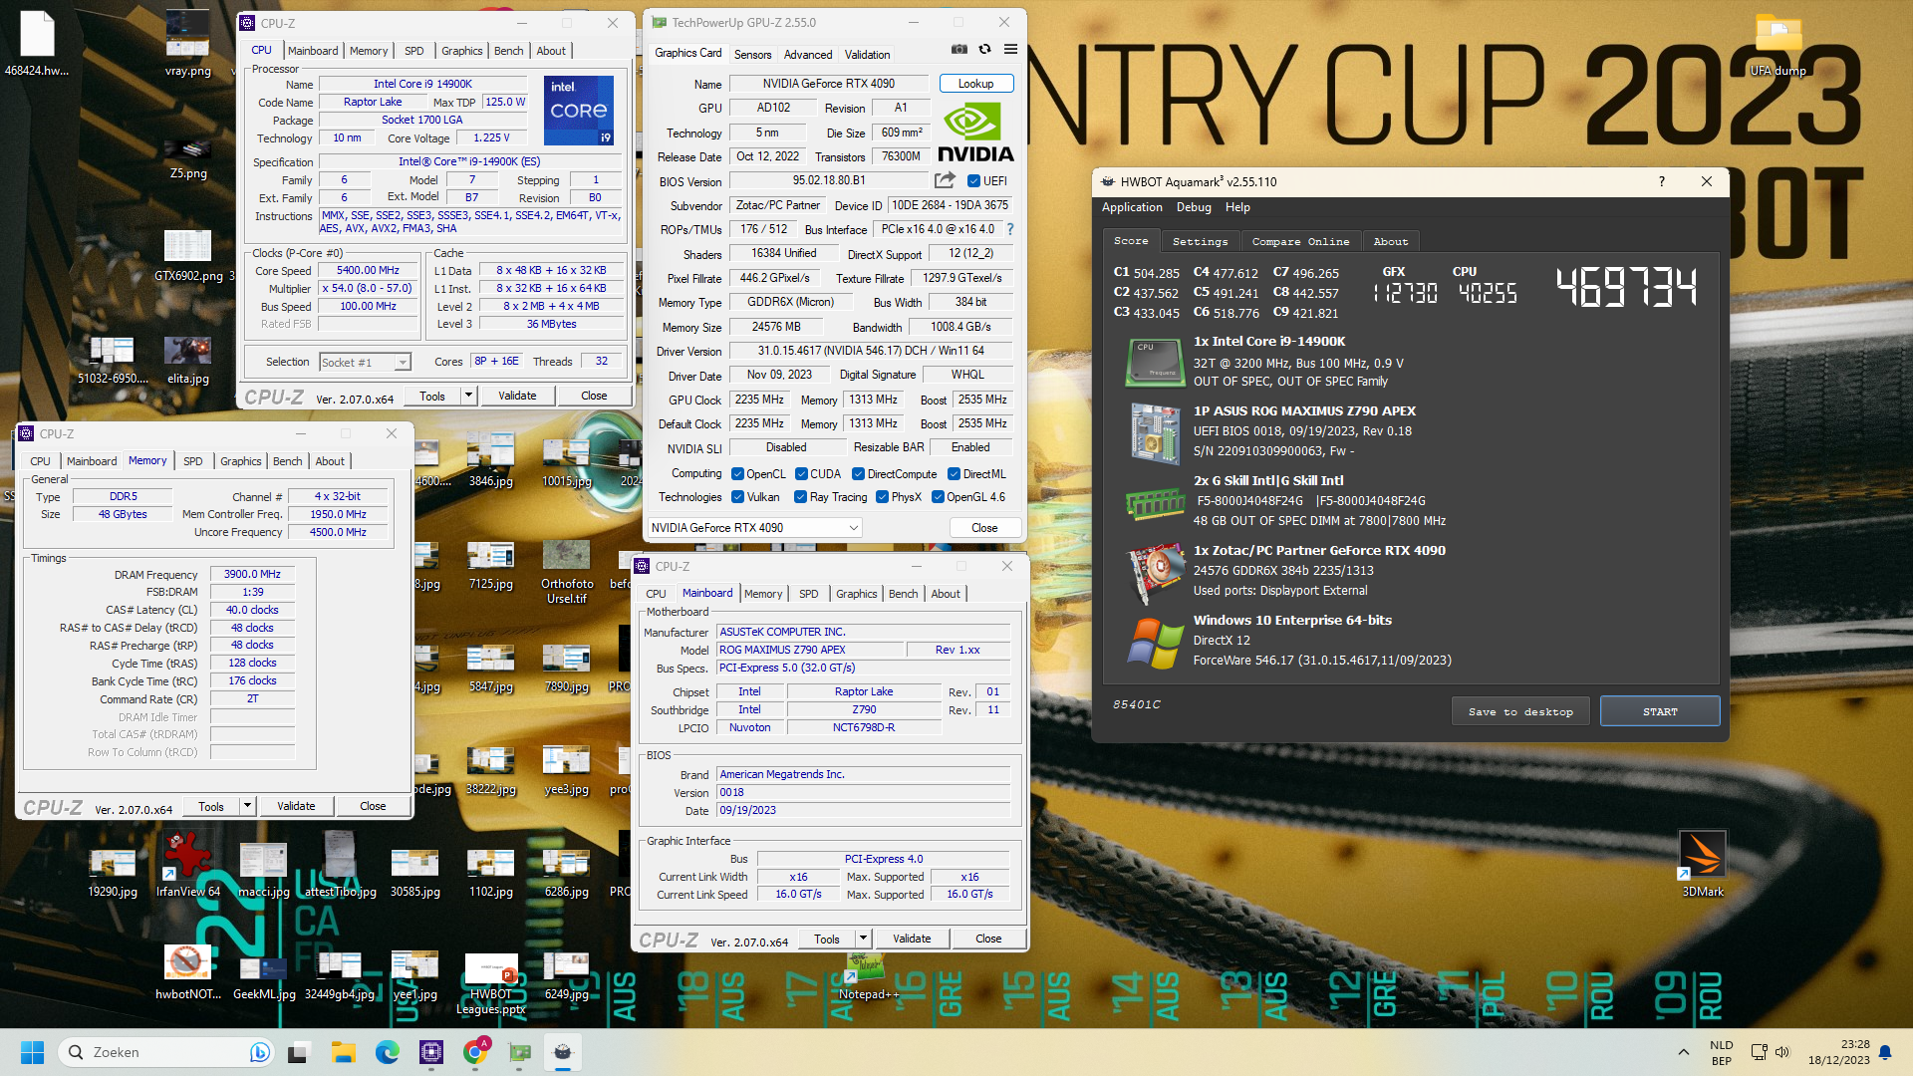
Task: Click volume icon in system tray
Action: [1782, 1052]
